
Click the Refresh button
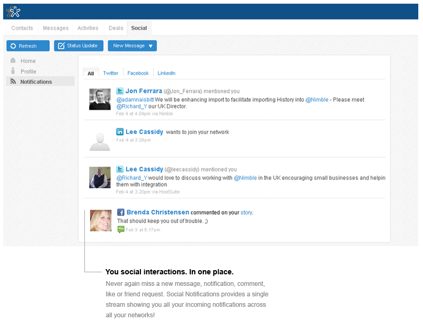coord(28,46)
